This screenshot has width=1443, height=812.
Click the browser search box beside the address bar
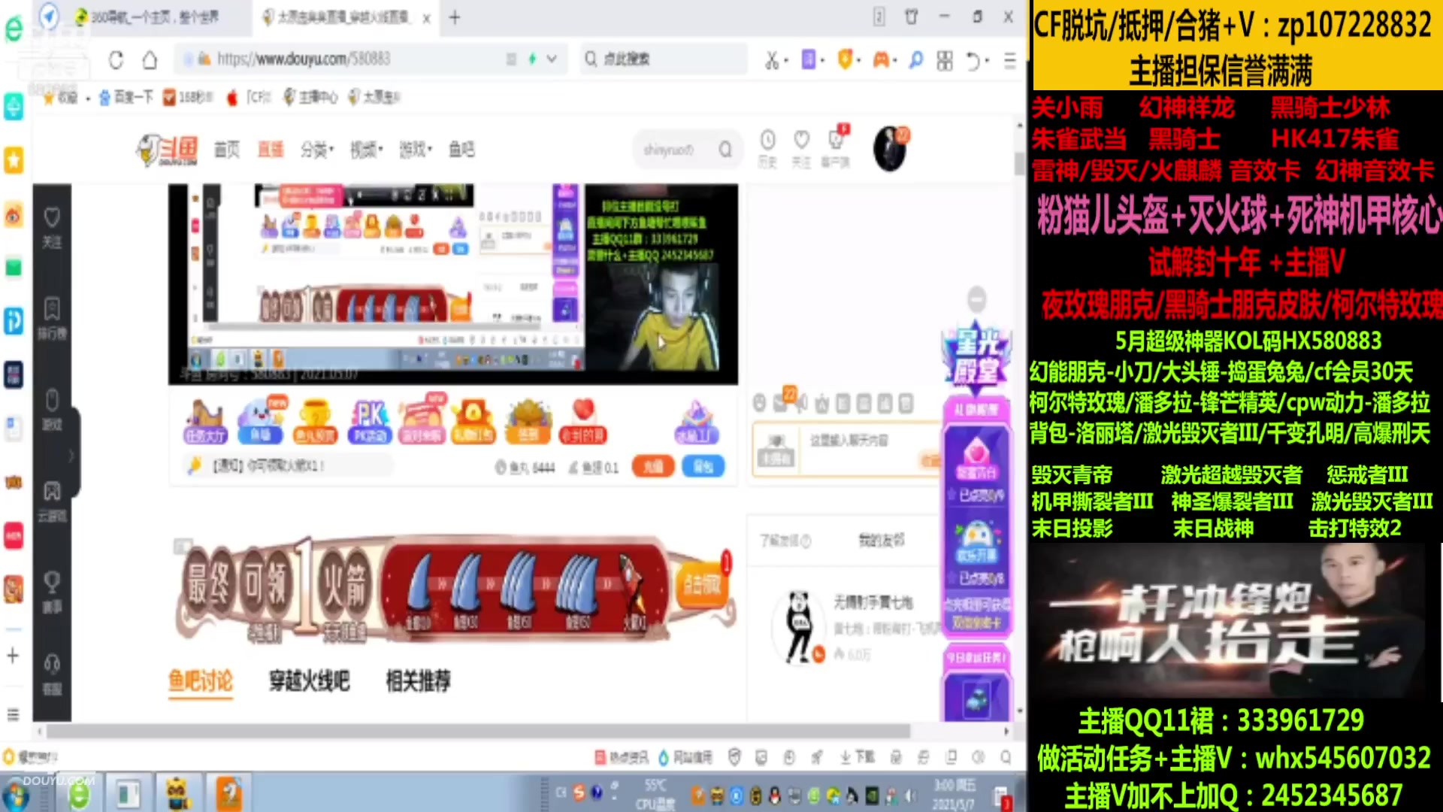[664, 59]
